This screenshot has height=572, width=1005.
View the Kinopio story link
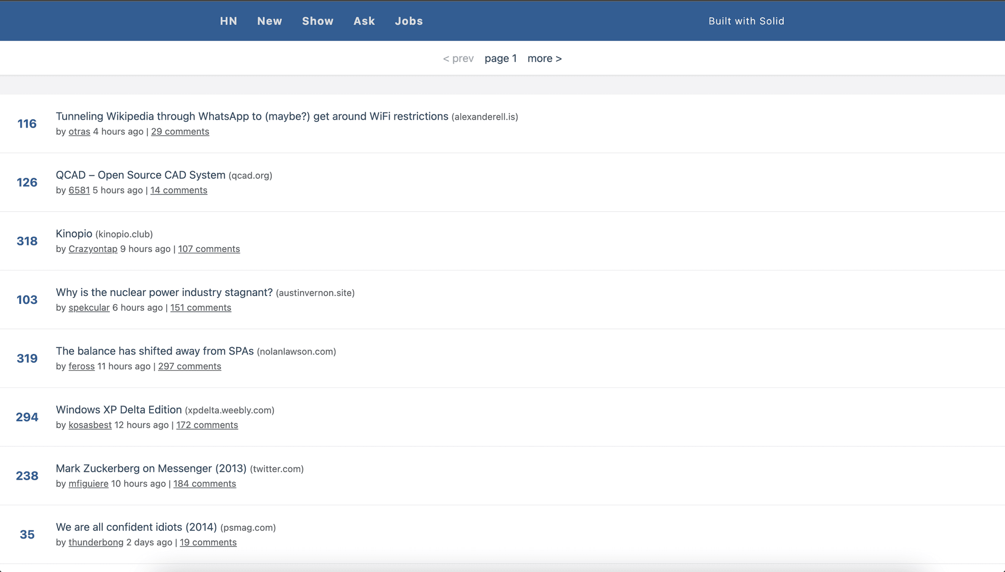(74, 234)
